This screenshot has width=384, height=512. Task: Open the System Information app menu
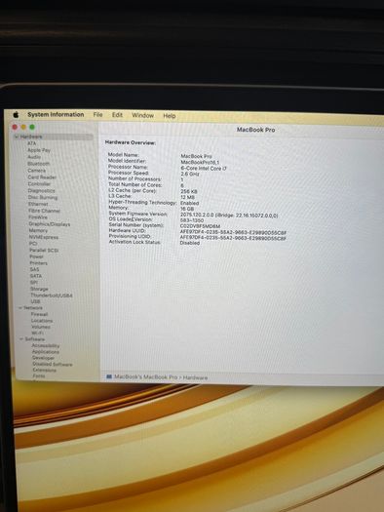(x=56, y=115)
